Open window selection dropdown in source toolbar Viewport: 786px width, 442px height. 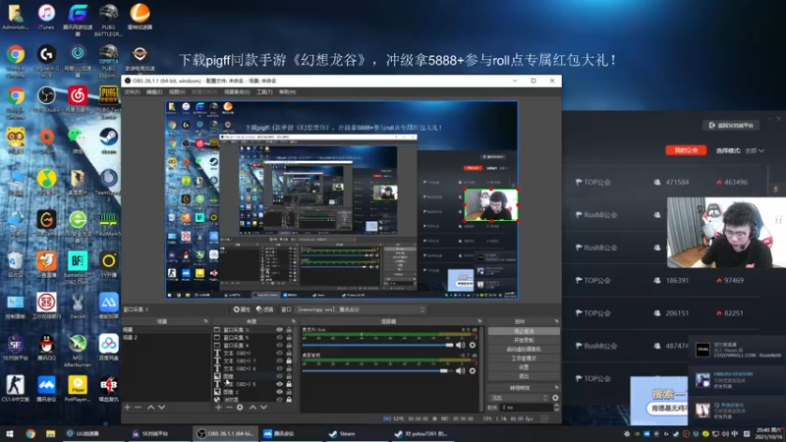tap(361, 309)
